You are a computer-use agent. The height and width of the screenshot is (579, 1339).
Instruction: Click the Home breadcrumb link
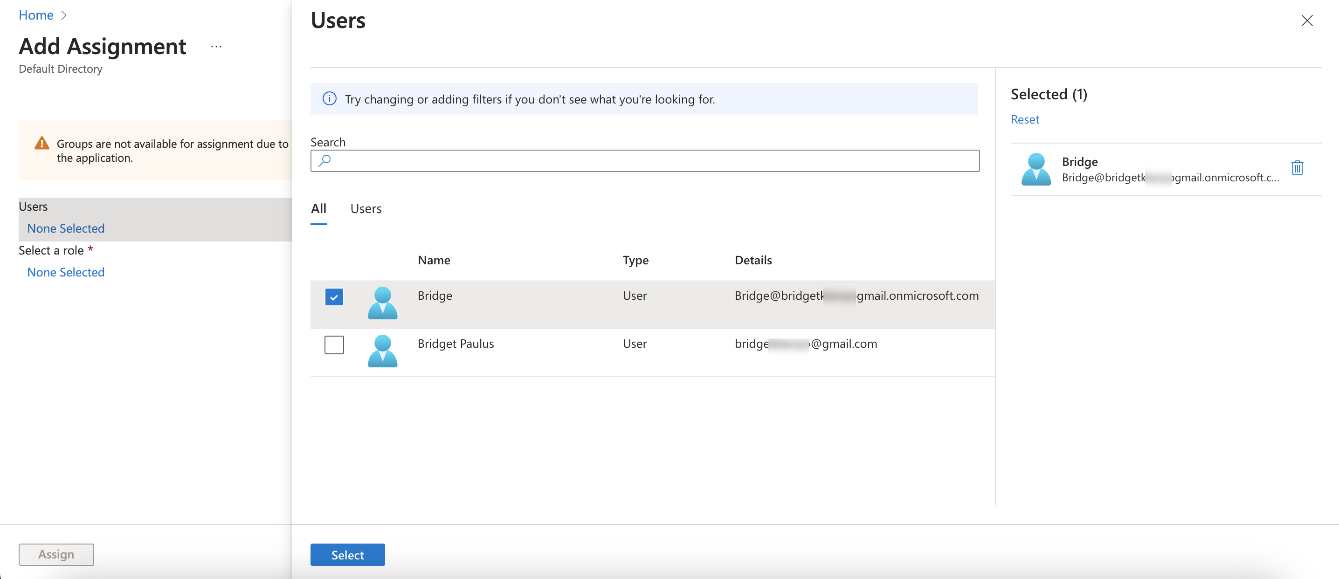[36, 14]
